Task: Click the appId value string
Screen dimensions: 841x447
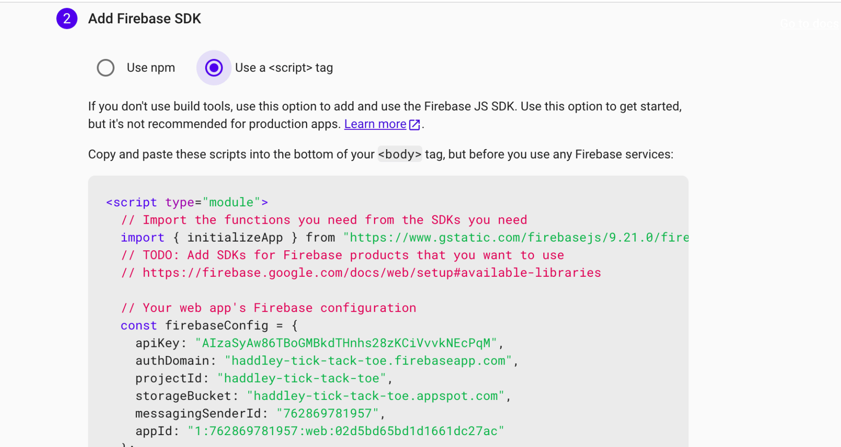Action: tap(345, 431)
